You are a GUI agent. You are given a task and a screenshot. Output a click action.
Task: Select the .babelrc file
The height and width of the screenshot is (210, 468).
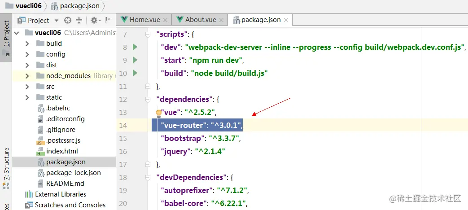tap(58, 108)
